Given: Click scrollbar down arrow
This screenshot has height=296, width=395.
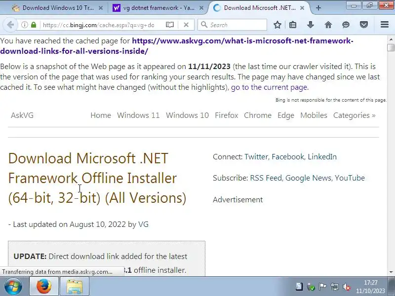Looking at the screenshot, I should click(x=391, y=272).
